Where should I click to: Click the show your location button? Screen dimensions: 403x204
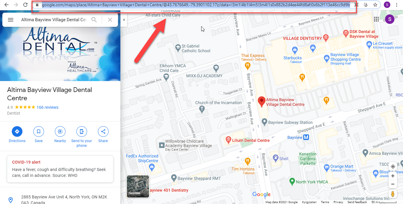(393, 167)
